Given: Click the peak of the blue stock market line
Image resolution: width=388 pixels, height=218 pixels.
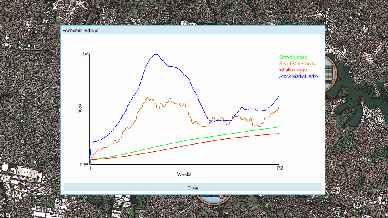Looking at the screenshot, I should point(156,54).
